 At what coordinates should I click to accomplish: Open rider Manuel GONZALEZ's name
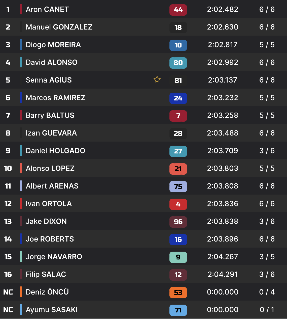59,27
